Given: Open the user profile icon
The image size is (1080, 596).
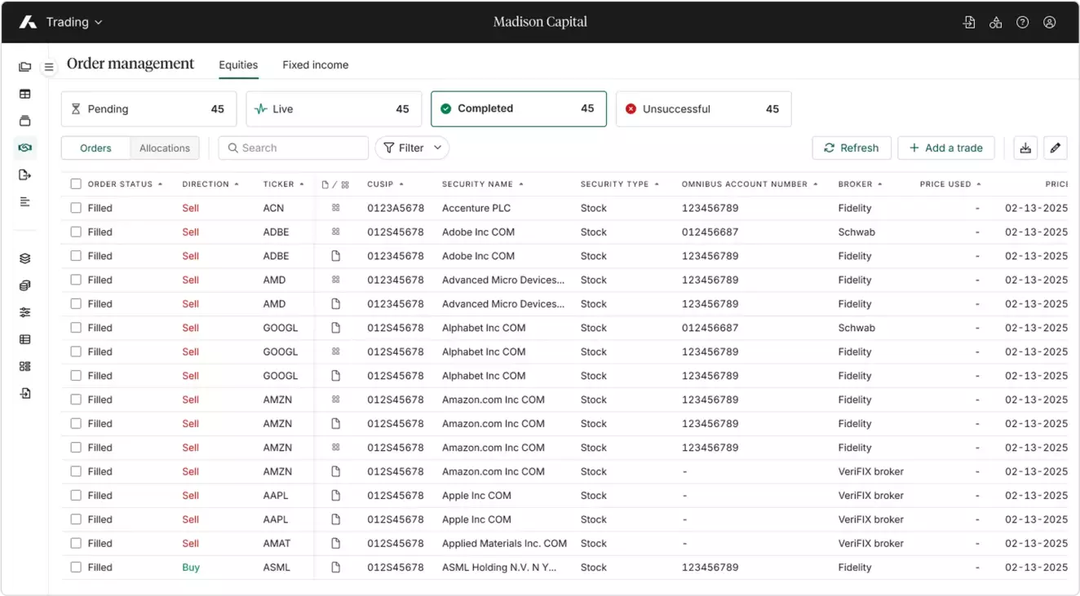Looking at the screenshot, I should point(1050,23).
